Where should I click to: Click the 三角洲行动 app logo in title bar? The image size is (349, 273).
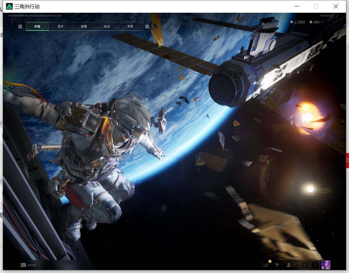coord(9,6)
